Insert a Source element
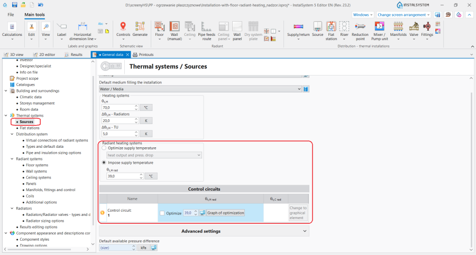Image resolution: width=476 pixels, height=255 pixels. 317,30
